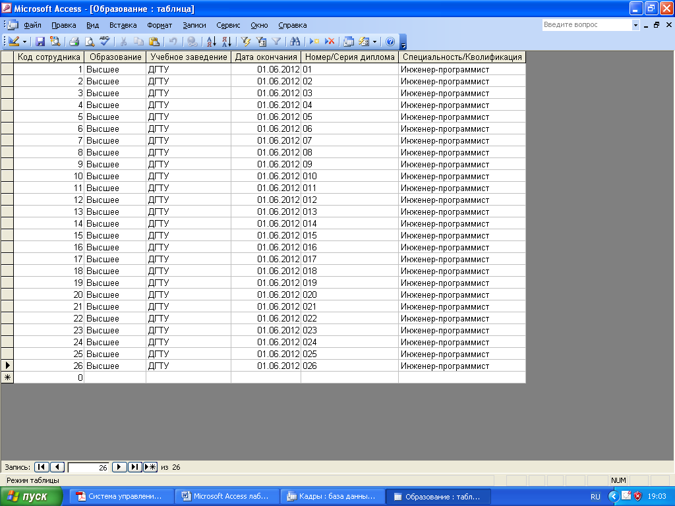
Task: Open toolbar options chevron at toolbar end
Action: 403,42
